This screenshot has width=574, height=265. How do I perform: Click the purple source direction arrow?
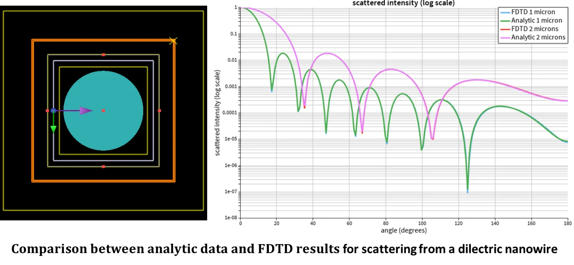point(74,111)
